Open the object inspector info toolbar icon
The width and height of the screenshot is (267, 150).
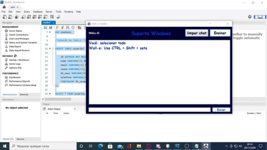pos(17,17)
